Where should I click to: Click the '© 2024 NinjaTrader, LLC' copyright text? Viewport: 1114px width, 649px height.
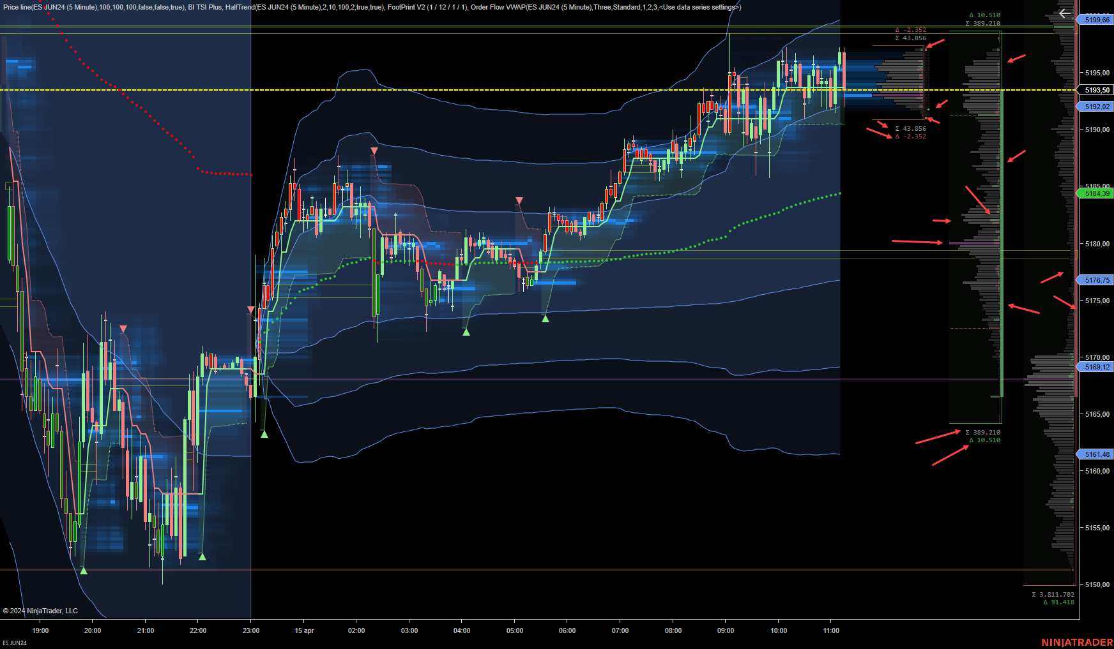[40, 611]
